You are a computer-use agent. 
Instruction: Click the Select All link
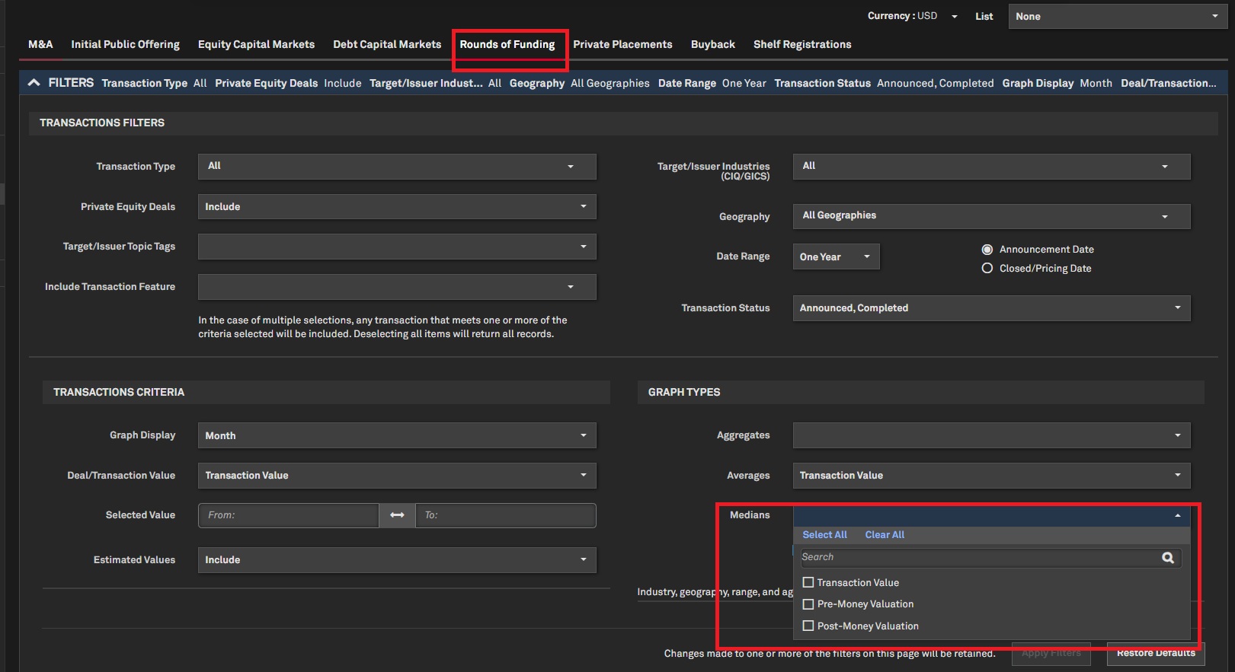click(824, 535)
